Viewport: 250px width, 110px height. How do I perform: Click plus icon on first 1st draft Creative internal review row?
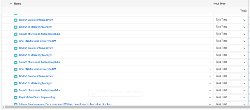pyautogui.click(x=210, y=20)
